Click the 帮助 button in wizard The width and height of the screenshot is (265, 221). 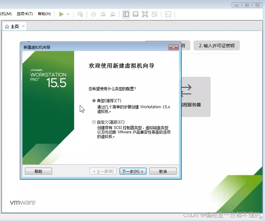[39, 171]
